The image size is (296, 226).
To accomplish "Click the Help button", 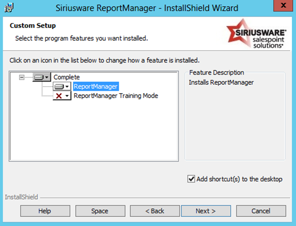I will [x=45, y=211].
